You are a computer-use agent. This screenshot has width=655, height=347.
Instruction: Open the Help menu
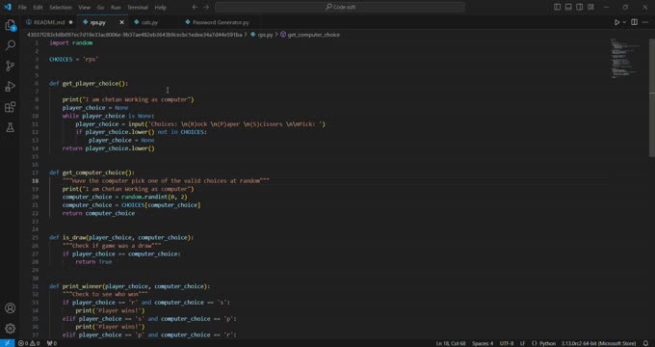tap(160, 8)
